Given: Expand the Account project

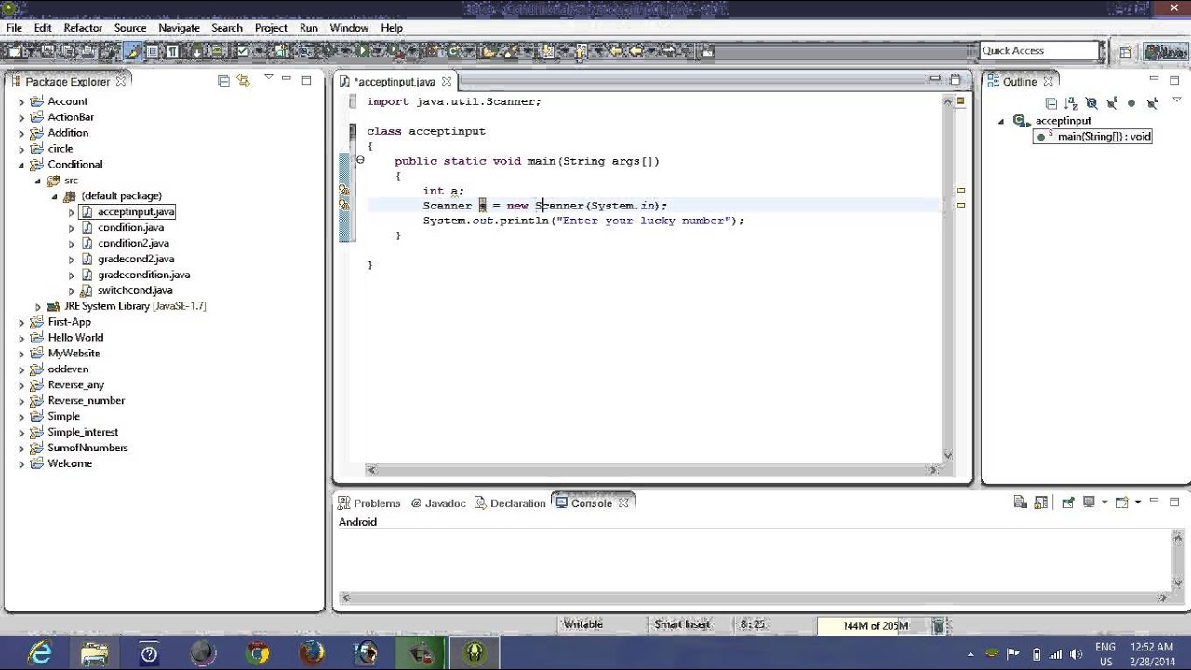Looking at the screenshot, I should tap(21, 101).
